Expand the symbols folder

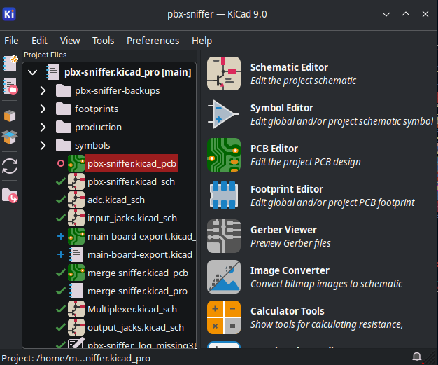pos(43,146)
